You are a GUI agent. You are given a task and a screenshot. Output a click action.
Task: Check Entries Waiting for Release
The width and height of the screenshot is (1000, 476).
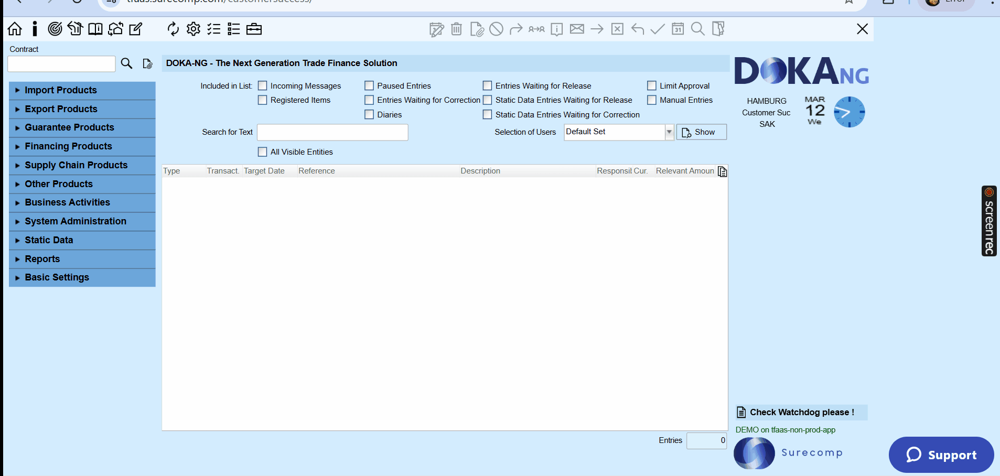(x=488, y=85)
